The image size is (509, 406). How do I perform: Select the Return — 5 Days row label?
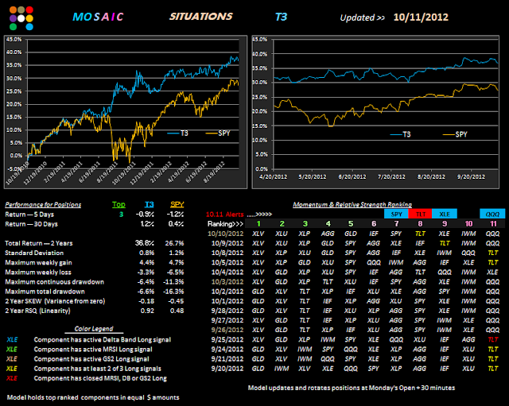click(x=29, y=215)
